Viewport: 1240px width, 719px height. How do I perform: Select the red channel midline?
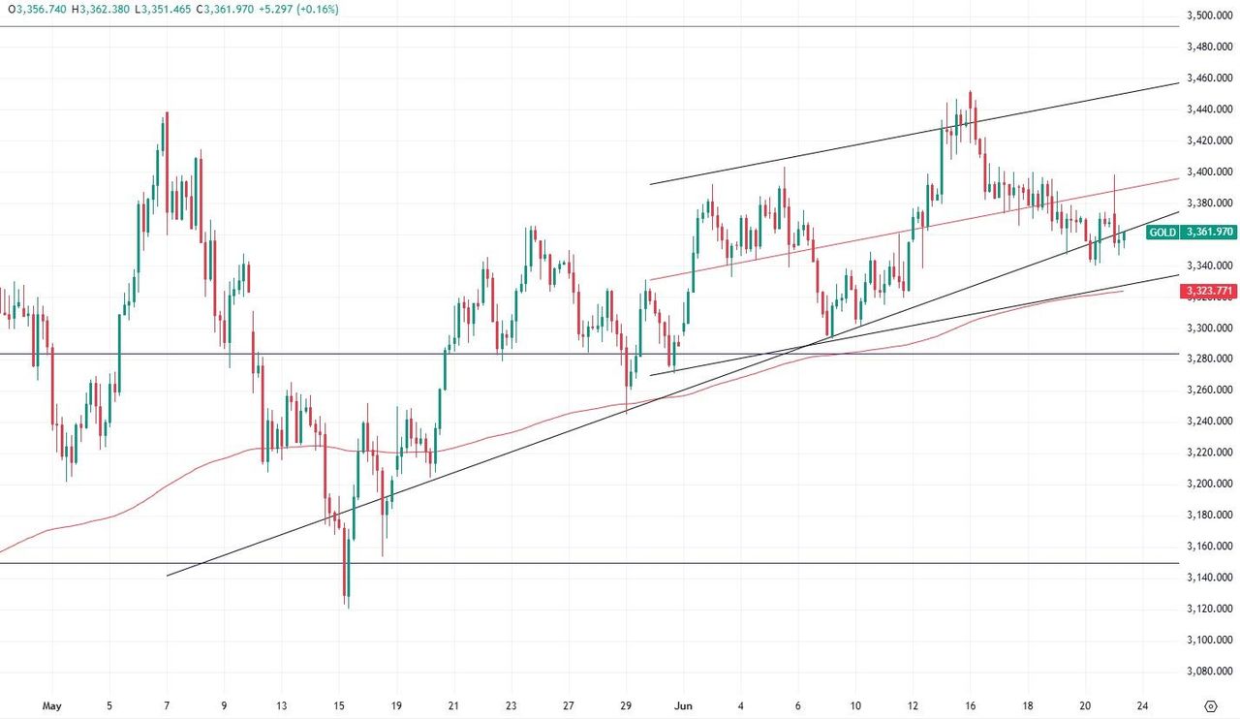(914, 230)
